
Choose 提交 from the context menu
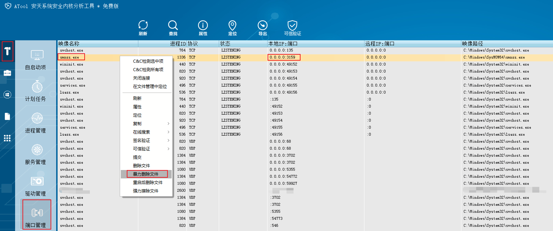point(146,157)
